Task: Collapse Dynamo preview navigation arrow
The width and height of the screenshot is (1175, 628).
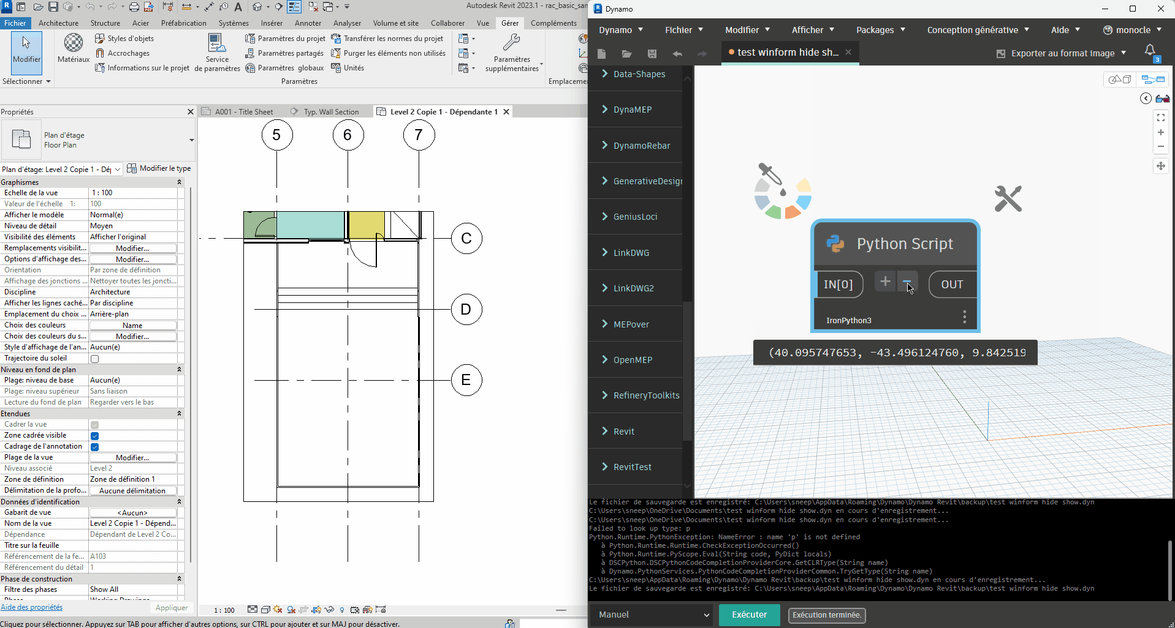Action: pos(1146,99)
